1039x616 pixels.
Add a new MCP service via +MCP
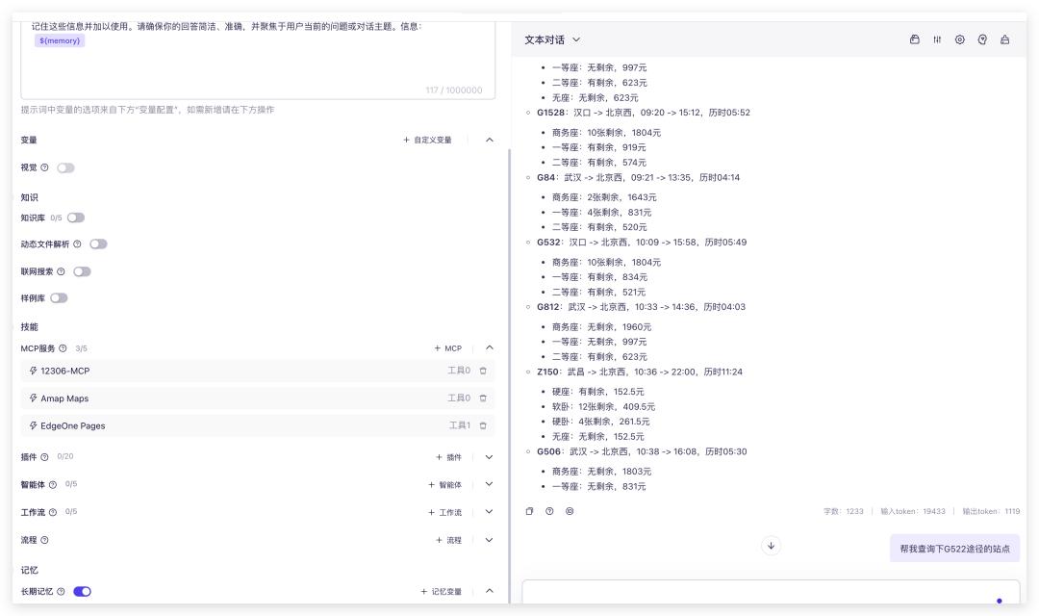click(x=447, y=347)
